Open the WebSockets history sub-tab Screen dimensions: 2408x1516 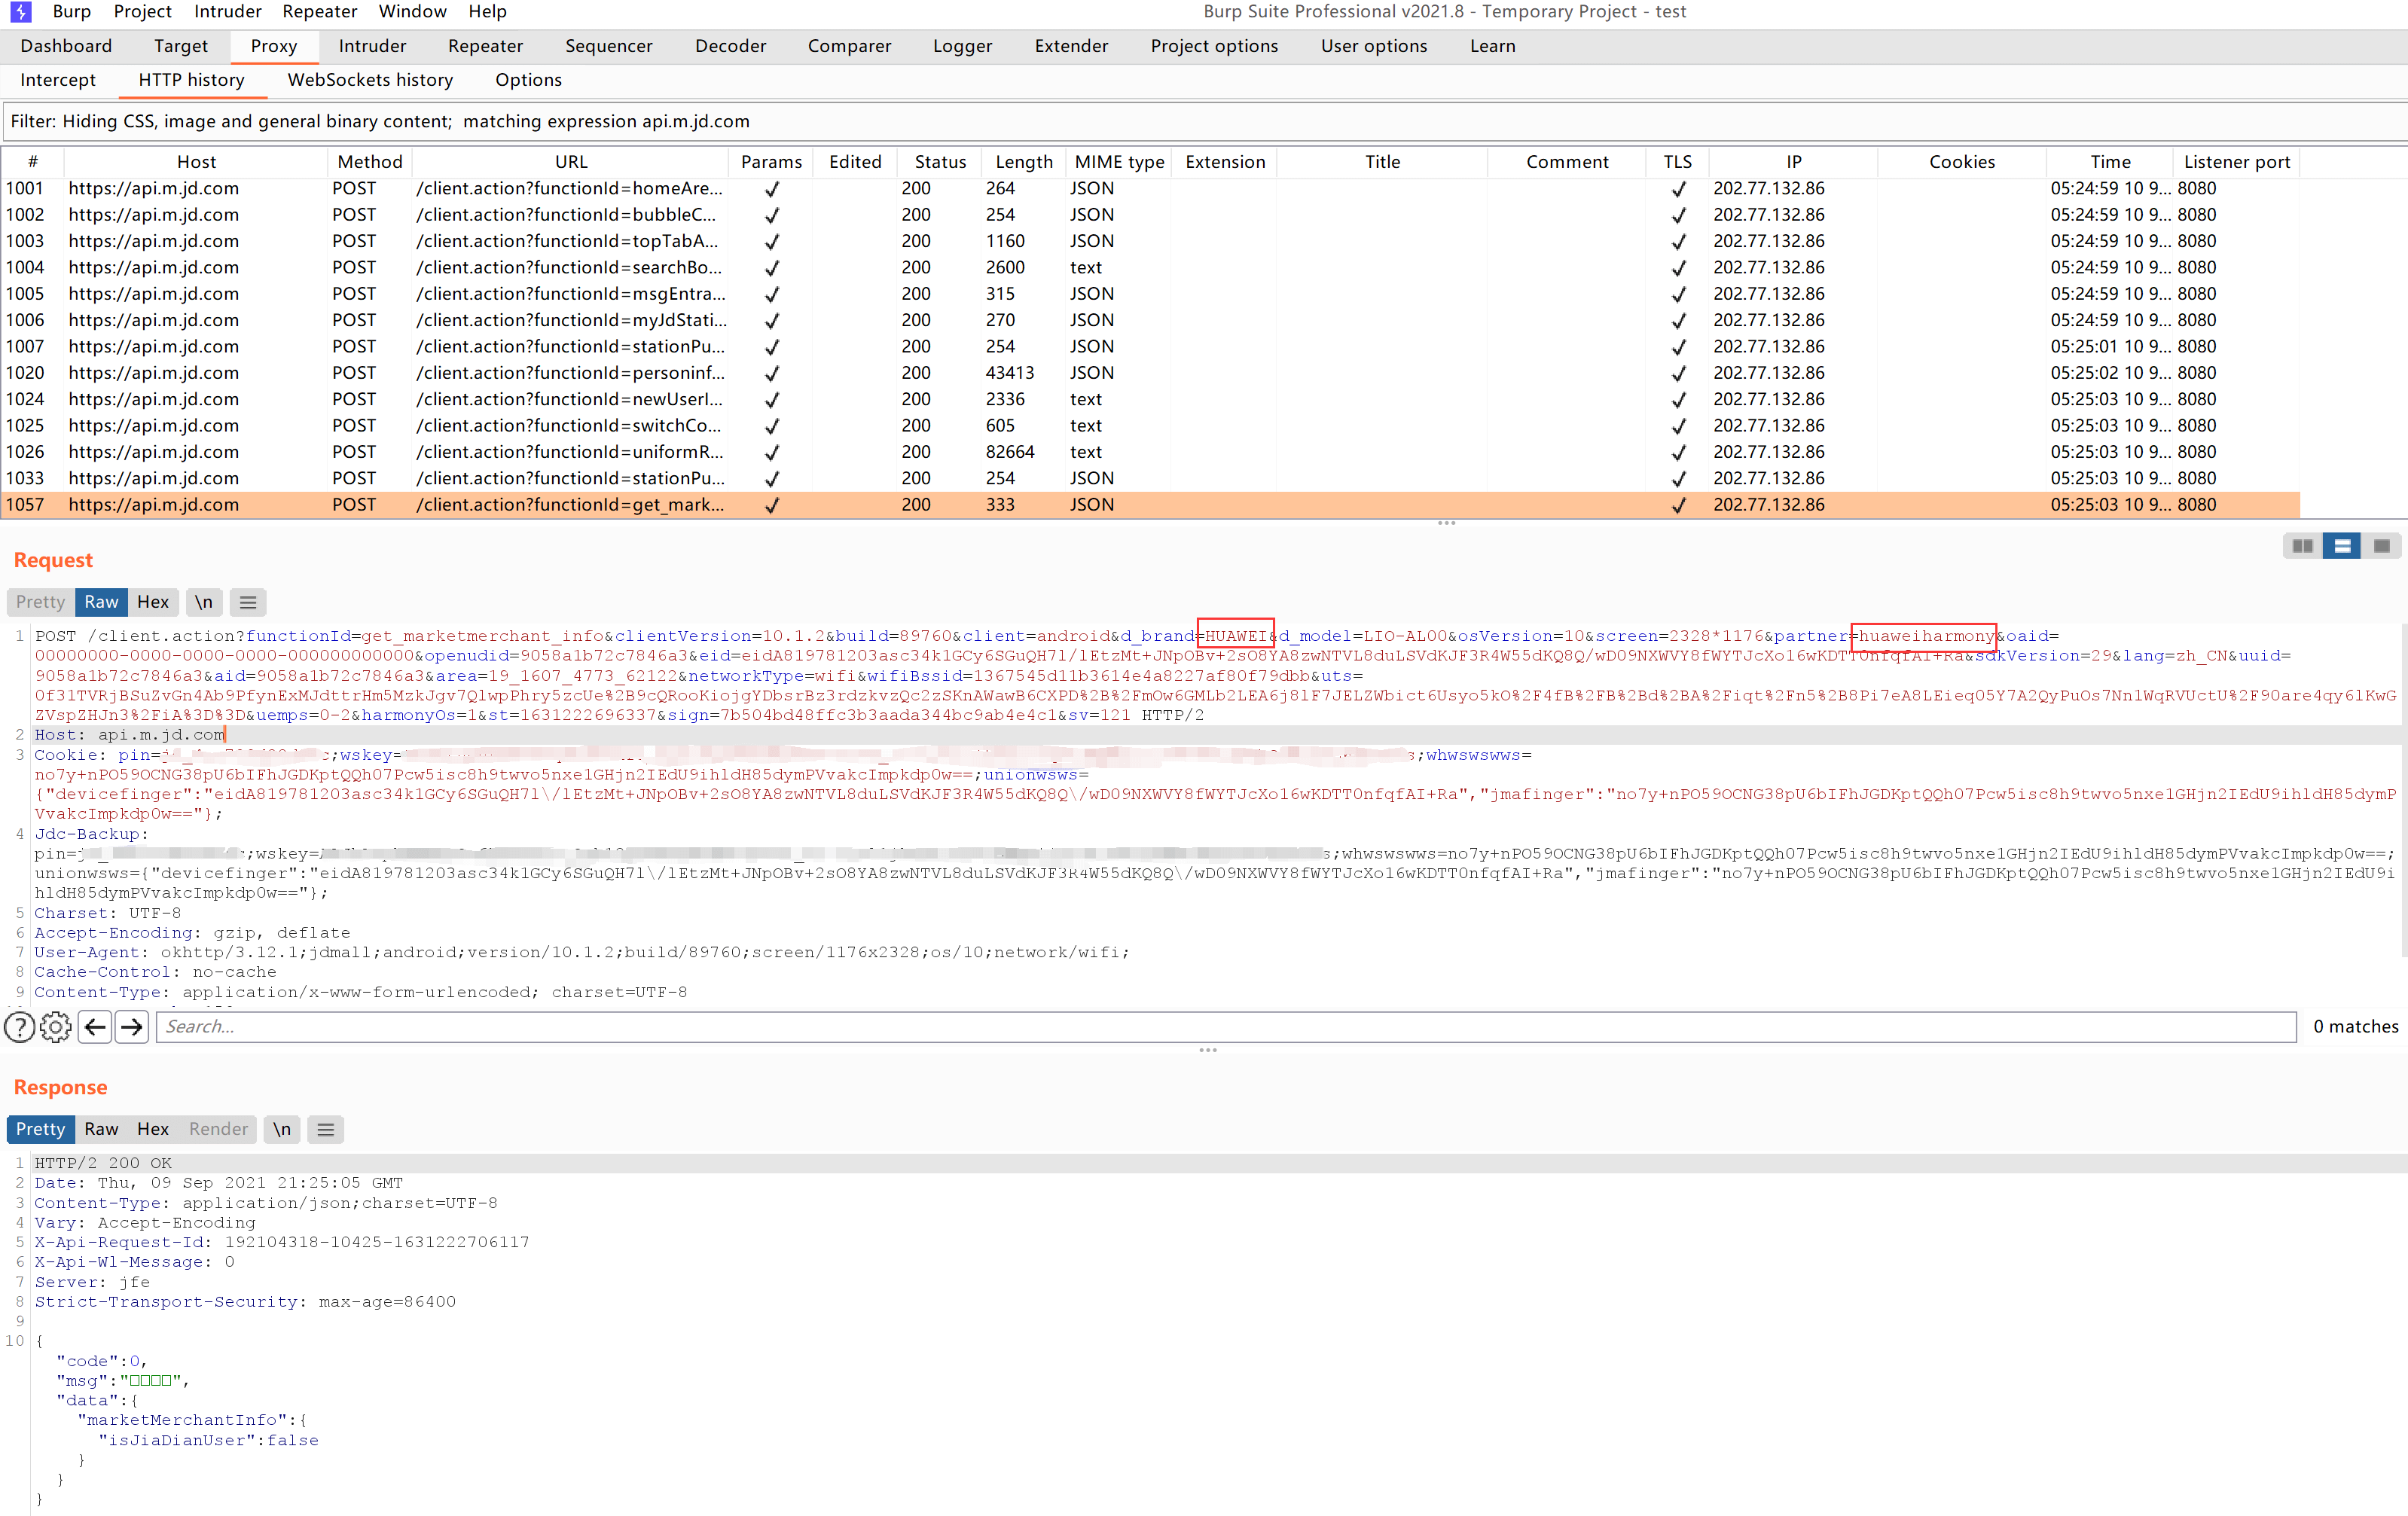click(x=370, y=80)
